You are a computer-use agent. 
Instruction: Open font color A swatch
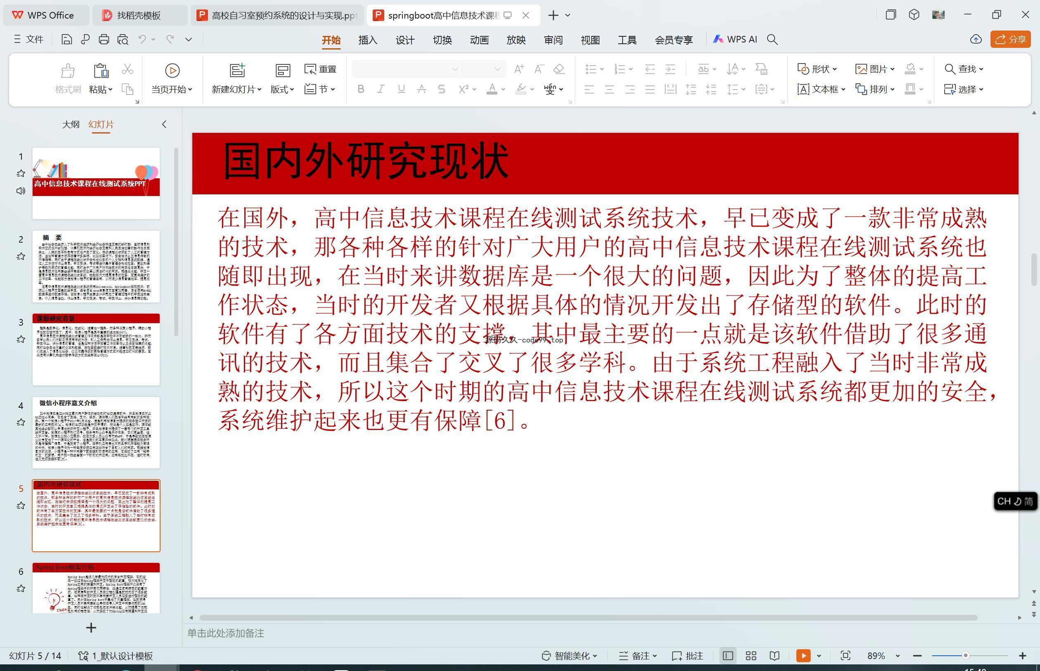tap(492, 89)
